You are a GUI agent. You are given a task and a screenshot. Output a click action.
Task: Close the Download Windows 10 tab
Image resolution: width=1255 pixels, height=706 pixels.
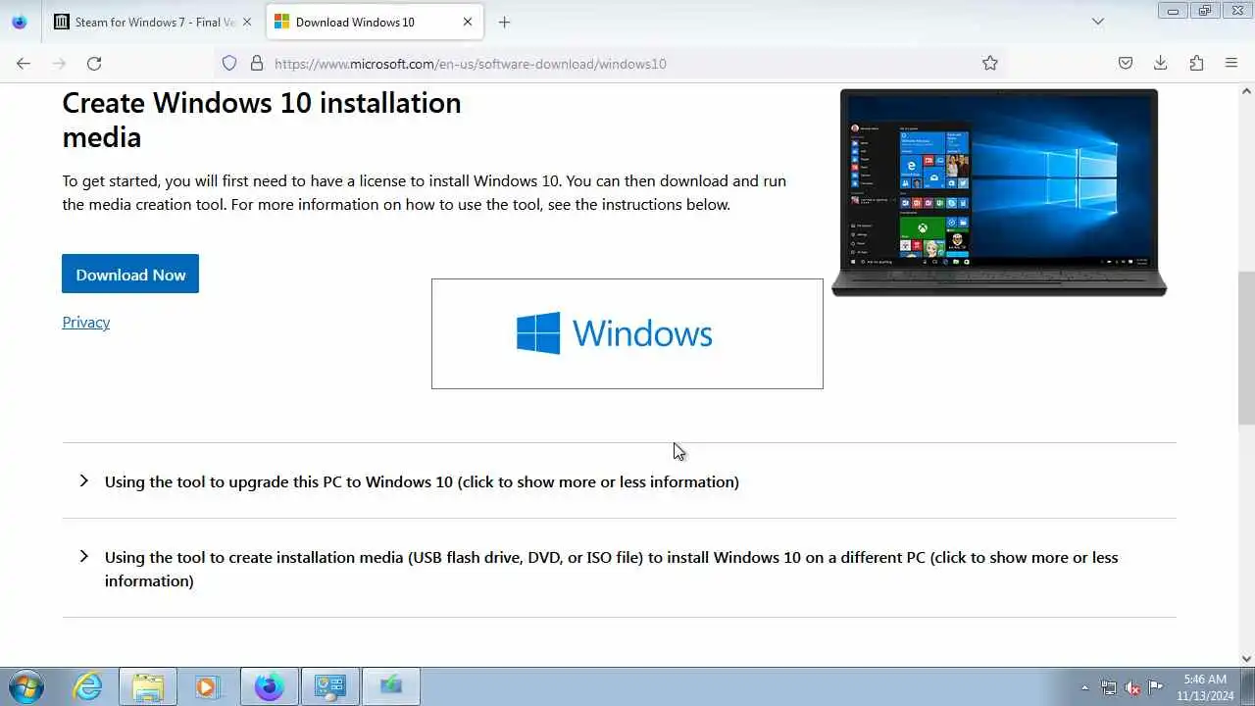click(468, 22)
